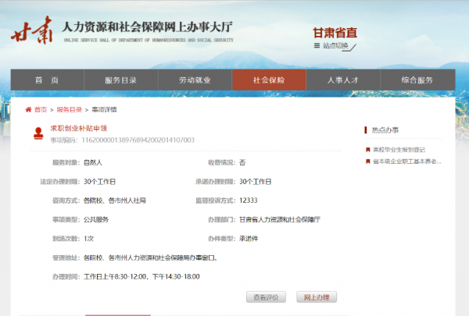Click the hamburger icon beside 站点切换

[x=317, y=46]
